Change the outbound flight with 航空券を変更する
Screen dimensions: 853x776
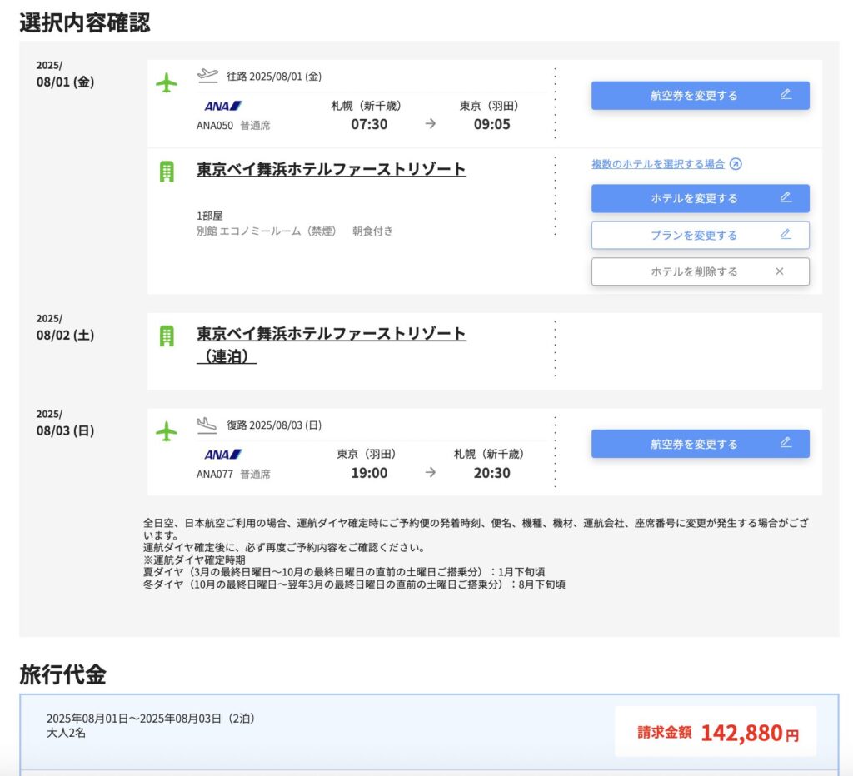pos(700,96)
